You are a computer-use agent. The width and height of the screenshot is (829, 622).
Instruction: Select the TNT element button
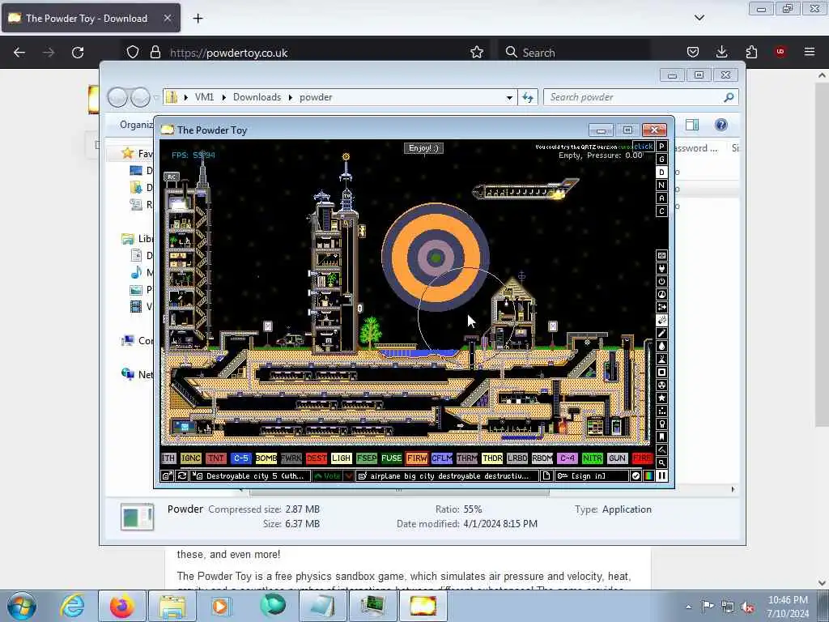pos(215,458)
